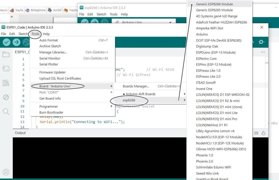This screenshot has height=180, width=279.
Task: Click Upload button in the esp8266 background window
Action: 94,22
